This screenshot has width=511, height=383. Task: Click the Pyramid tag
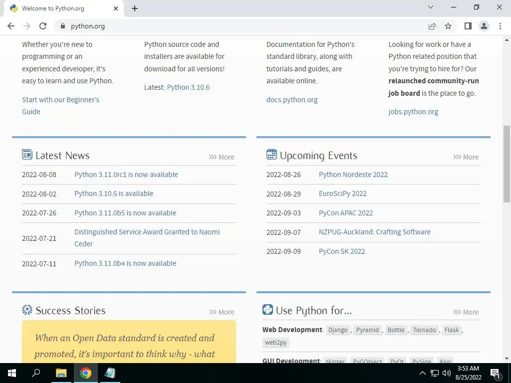[x=368, y=330]
